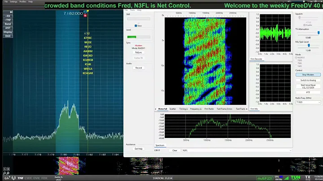The height and width of the screenshot is (181, 323).
Task: Click the Record audio button
Action: 139,68
